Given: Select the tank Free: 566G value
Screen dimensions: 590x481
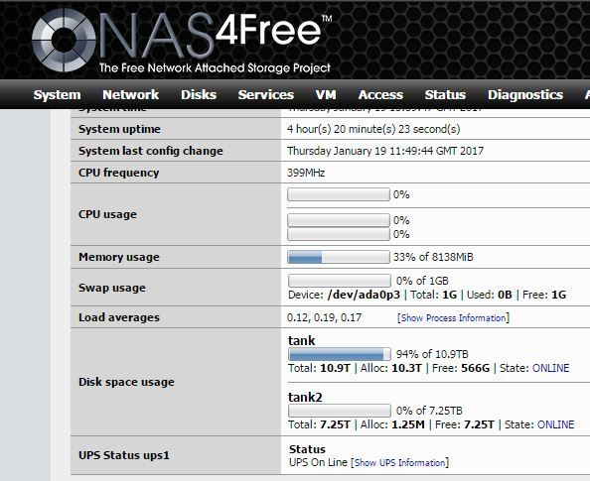Looking at the screenshot, I should 461,368.
